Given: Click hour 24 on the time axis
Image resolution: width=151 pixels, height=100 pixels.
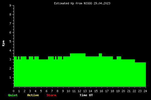Looking at the screenshot, I should tap(145, 91).
